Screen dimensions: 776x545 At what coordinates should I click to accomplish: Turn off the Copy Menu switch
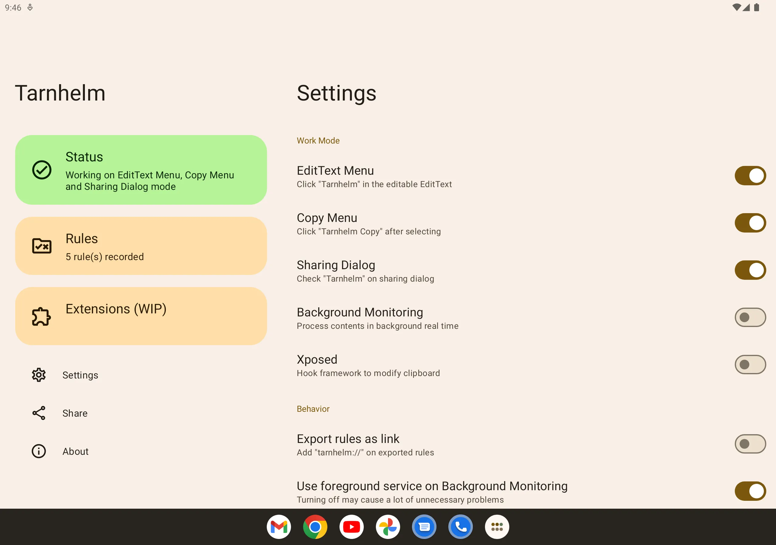(750, 223)
